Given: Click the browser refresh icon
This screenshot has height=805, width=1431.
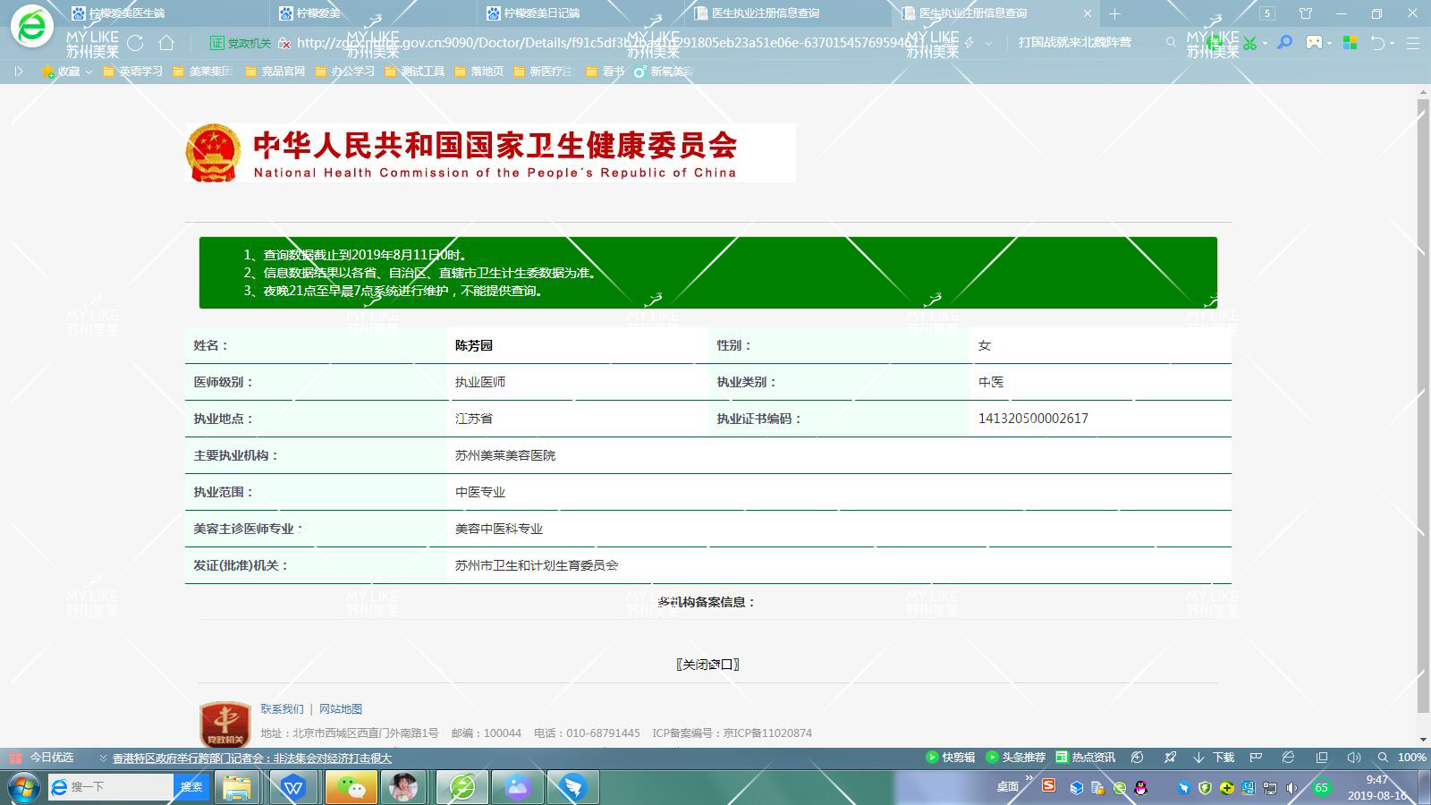Looking at the screenshot, I should pos(135,43).
